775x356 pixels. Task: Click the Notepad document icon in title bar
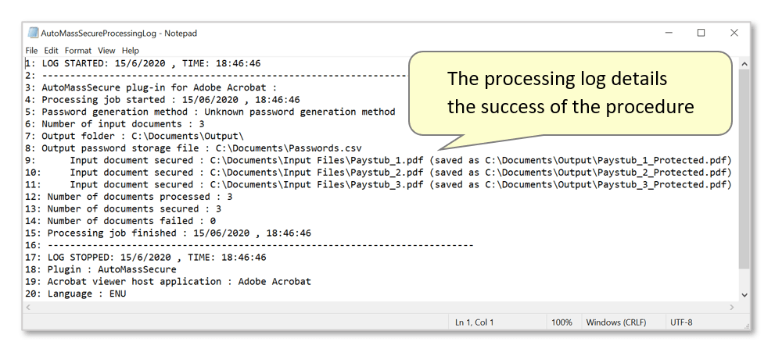pyautogui.click(x=33, y=33)
